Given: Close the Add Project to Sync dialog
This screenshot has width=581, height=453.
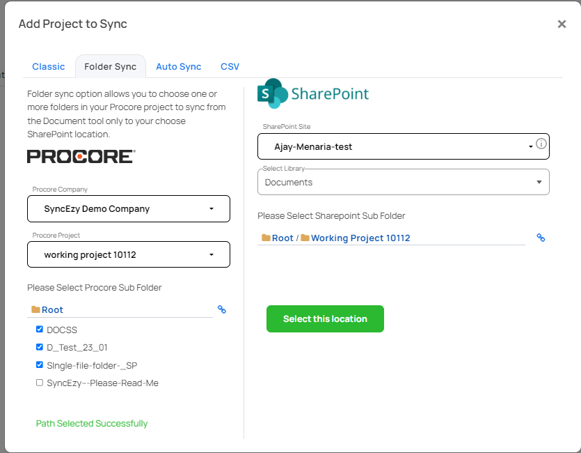Looking at the screenshot, I should pyautogui.click(x=562, y=24).
